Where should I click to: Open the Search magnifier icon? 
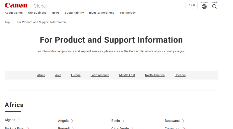pyautogui.click(x=214, y=6)
